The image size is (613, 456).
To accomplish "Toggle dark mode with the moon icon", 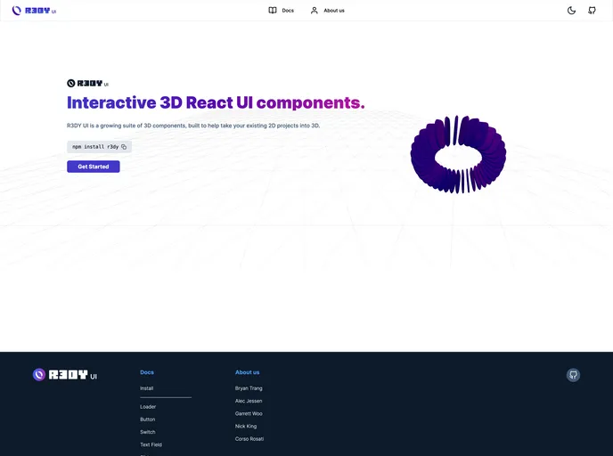I will point(571,11).
